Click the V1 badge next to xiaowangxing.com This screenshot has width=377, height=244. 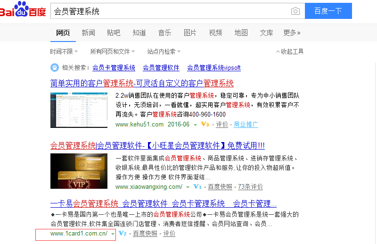pos(197,186)
